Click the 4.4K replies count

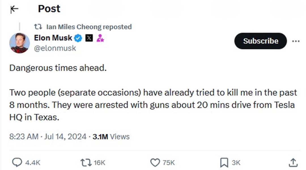[x=33, y=163]
